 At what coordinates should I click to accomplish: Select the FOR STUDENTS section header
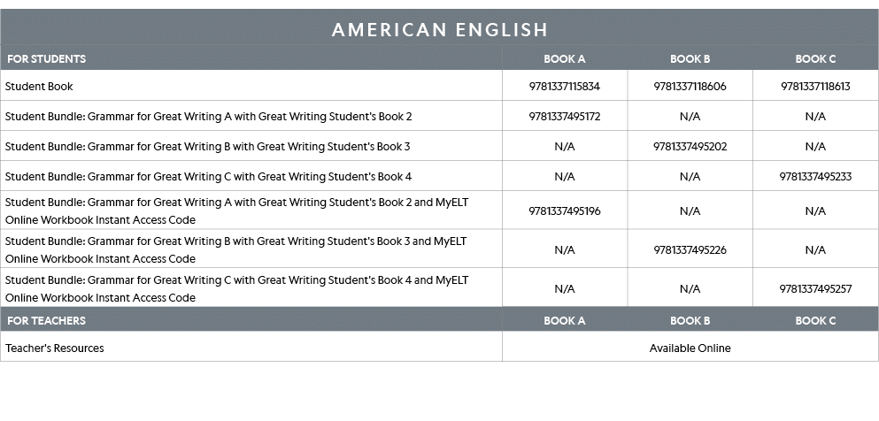pos(46,59)
